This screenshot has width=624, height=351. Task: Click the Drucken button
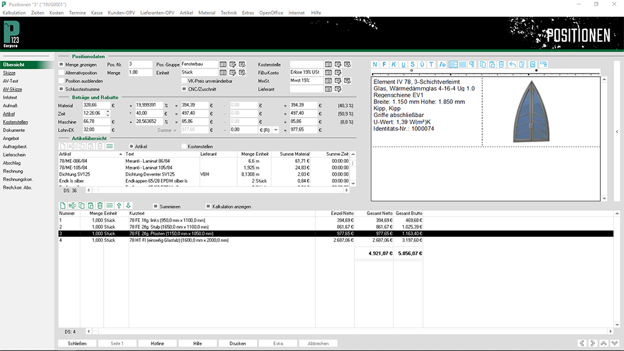(x=237, y=343)
